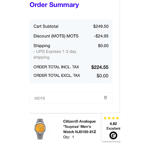Click the Qty: 1 quantity text

tap(68, 137)
